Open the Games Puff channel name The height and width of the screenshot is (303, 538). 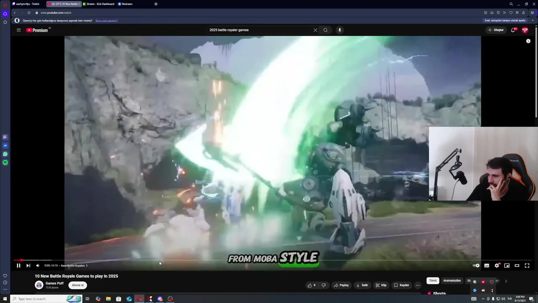pos(55,283)
